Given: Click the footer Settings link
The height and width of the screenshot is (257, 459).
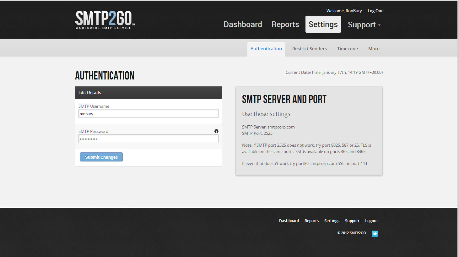Looking at the screenshot, I should click(332, 221).
